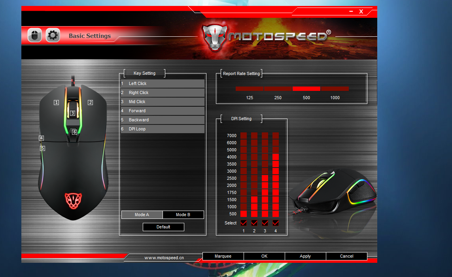This screenshot has height=277, width=452.
Task: Click the Apply button
Action: point(305,256)
